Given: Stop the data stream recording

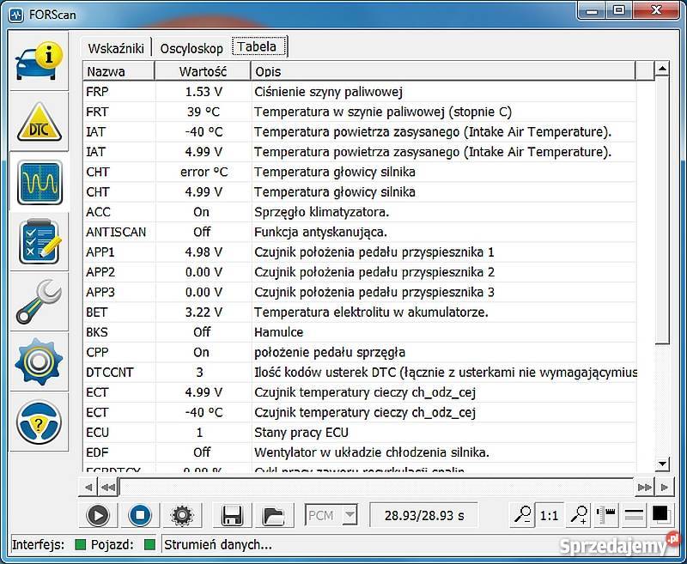Looking at the screenshot, I should tap(140, 515).
